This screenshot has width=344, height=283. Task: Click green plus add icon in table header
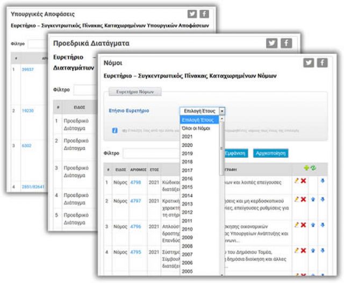(306, 168)
